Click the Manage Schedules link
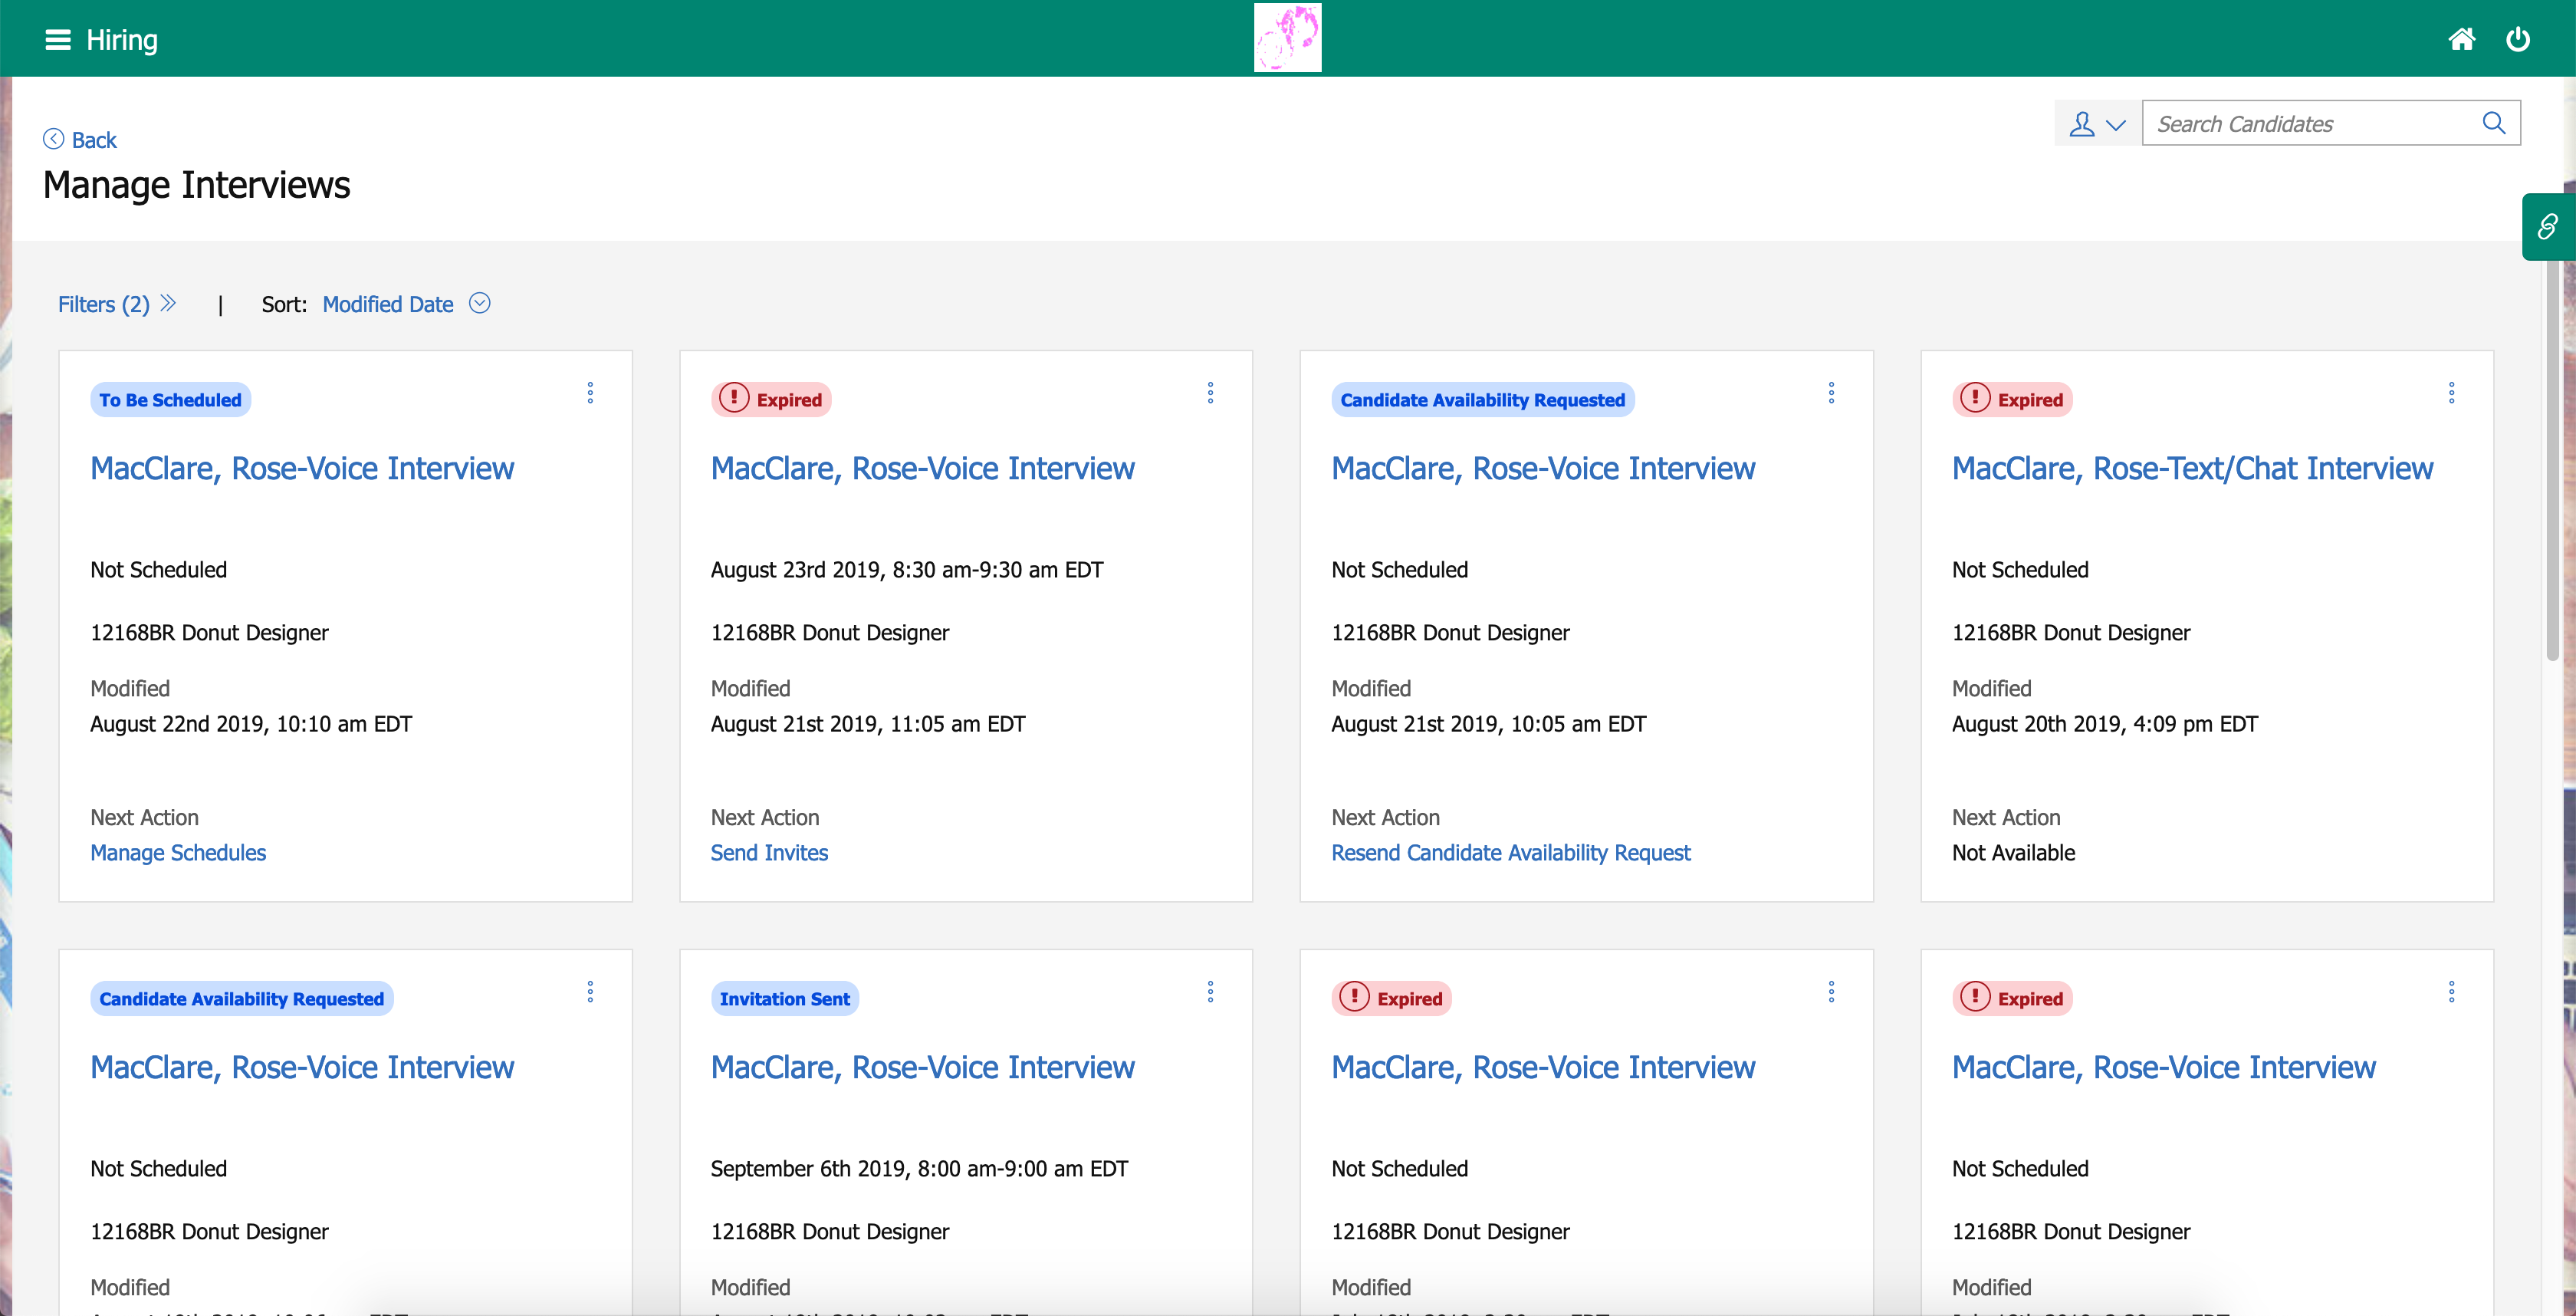 click(x=178, y=853)
